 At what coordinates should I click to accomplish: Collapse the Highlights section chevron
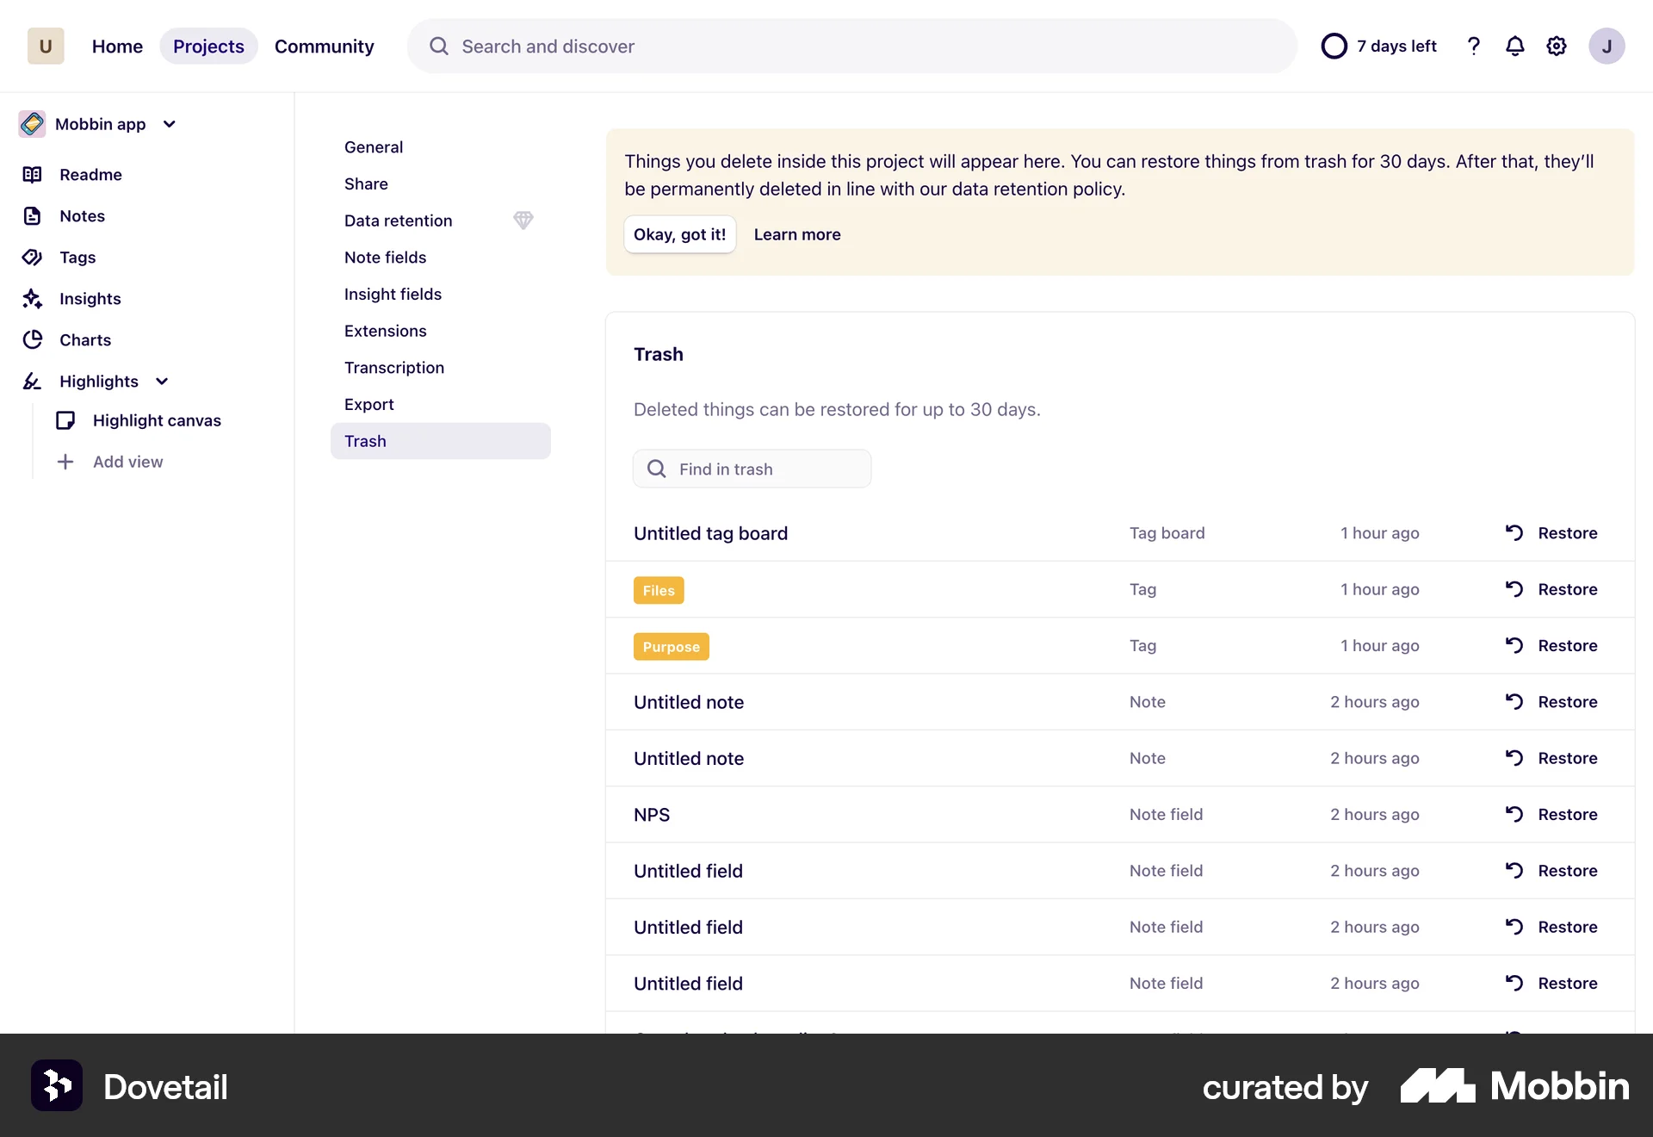coord(162,382)
